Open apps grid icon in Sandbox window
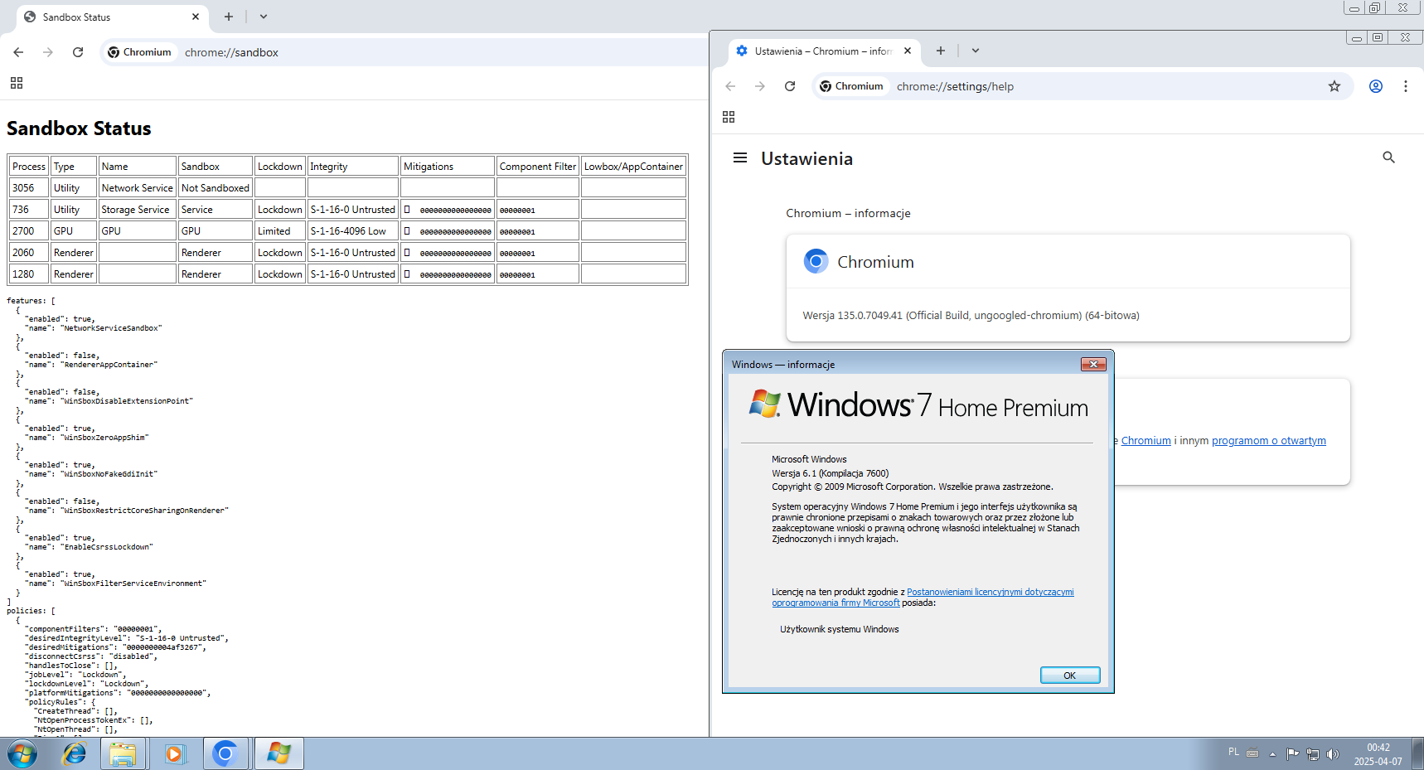 click(17, 83)
